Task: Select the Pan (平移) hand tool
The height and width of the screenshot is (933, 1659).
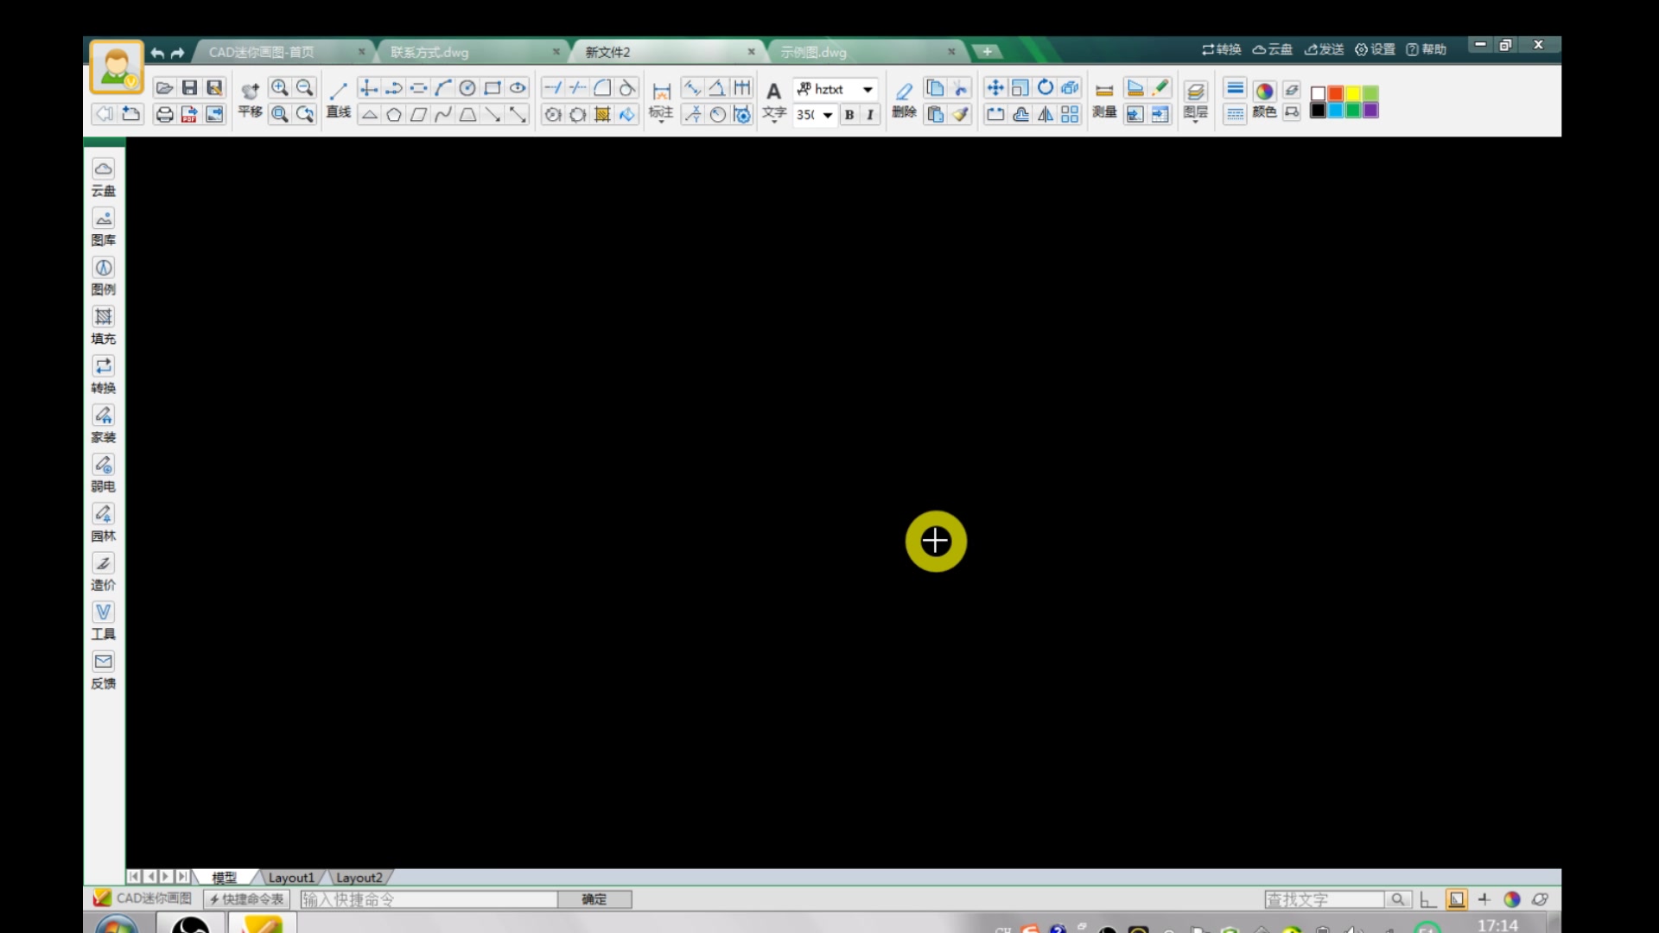Action: [251, 98]
